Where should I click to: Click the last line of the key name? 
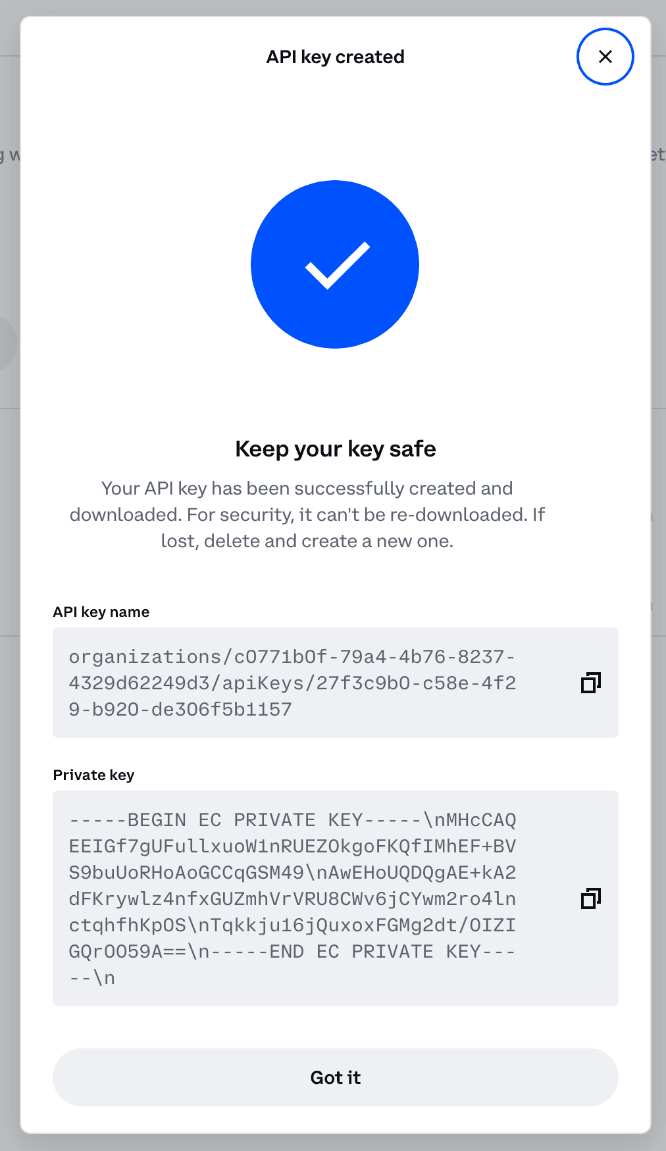coord(180,710)
